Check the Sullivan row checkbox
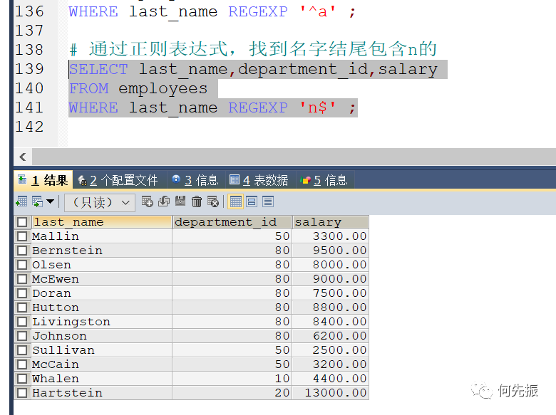 (x=22, y=350)
